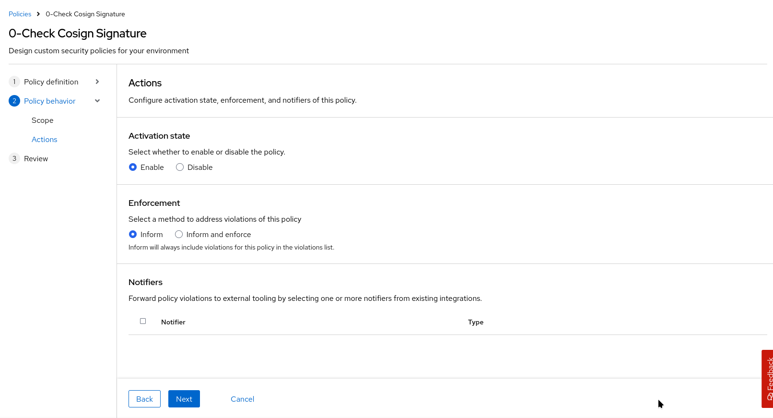Screen dimensions: 773x418
Task: Navigate to Policies breadcrumb link
Action: [20, 14]
